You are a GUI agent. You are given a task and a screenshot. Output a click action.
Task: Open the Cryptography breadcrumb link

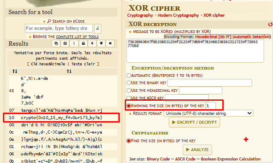(140, 15)
